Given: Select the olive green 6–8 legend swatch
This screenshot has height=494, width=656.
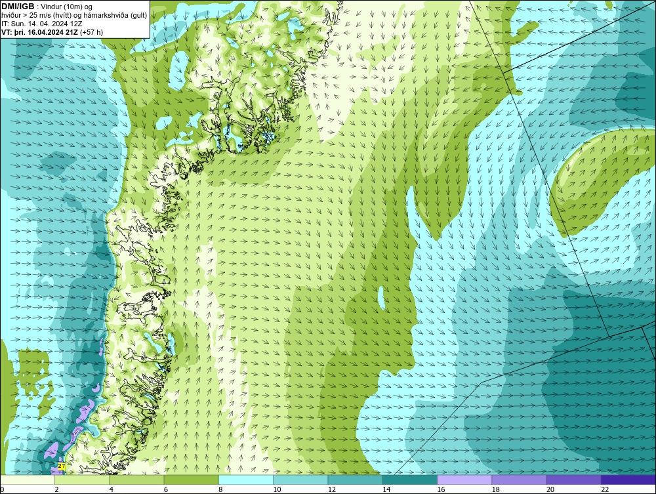Looking at the screenshot, I should click(x=192, y=480).
